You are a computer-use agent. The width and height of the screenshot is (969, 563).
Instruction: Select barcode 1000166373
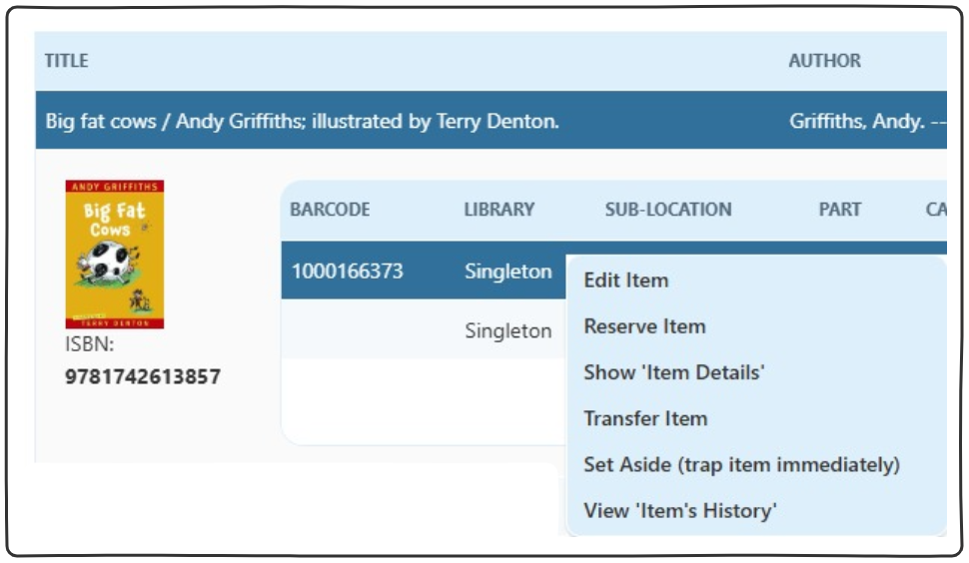click(347, 271)
